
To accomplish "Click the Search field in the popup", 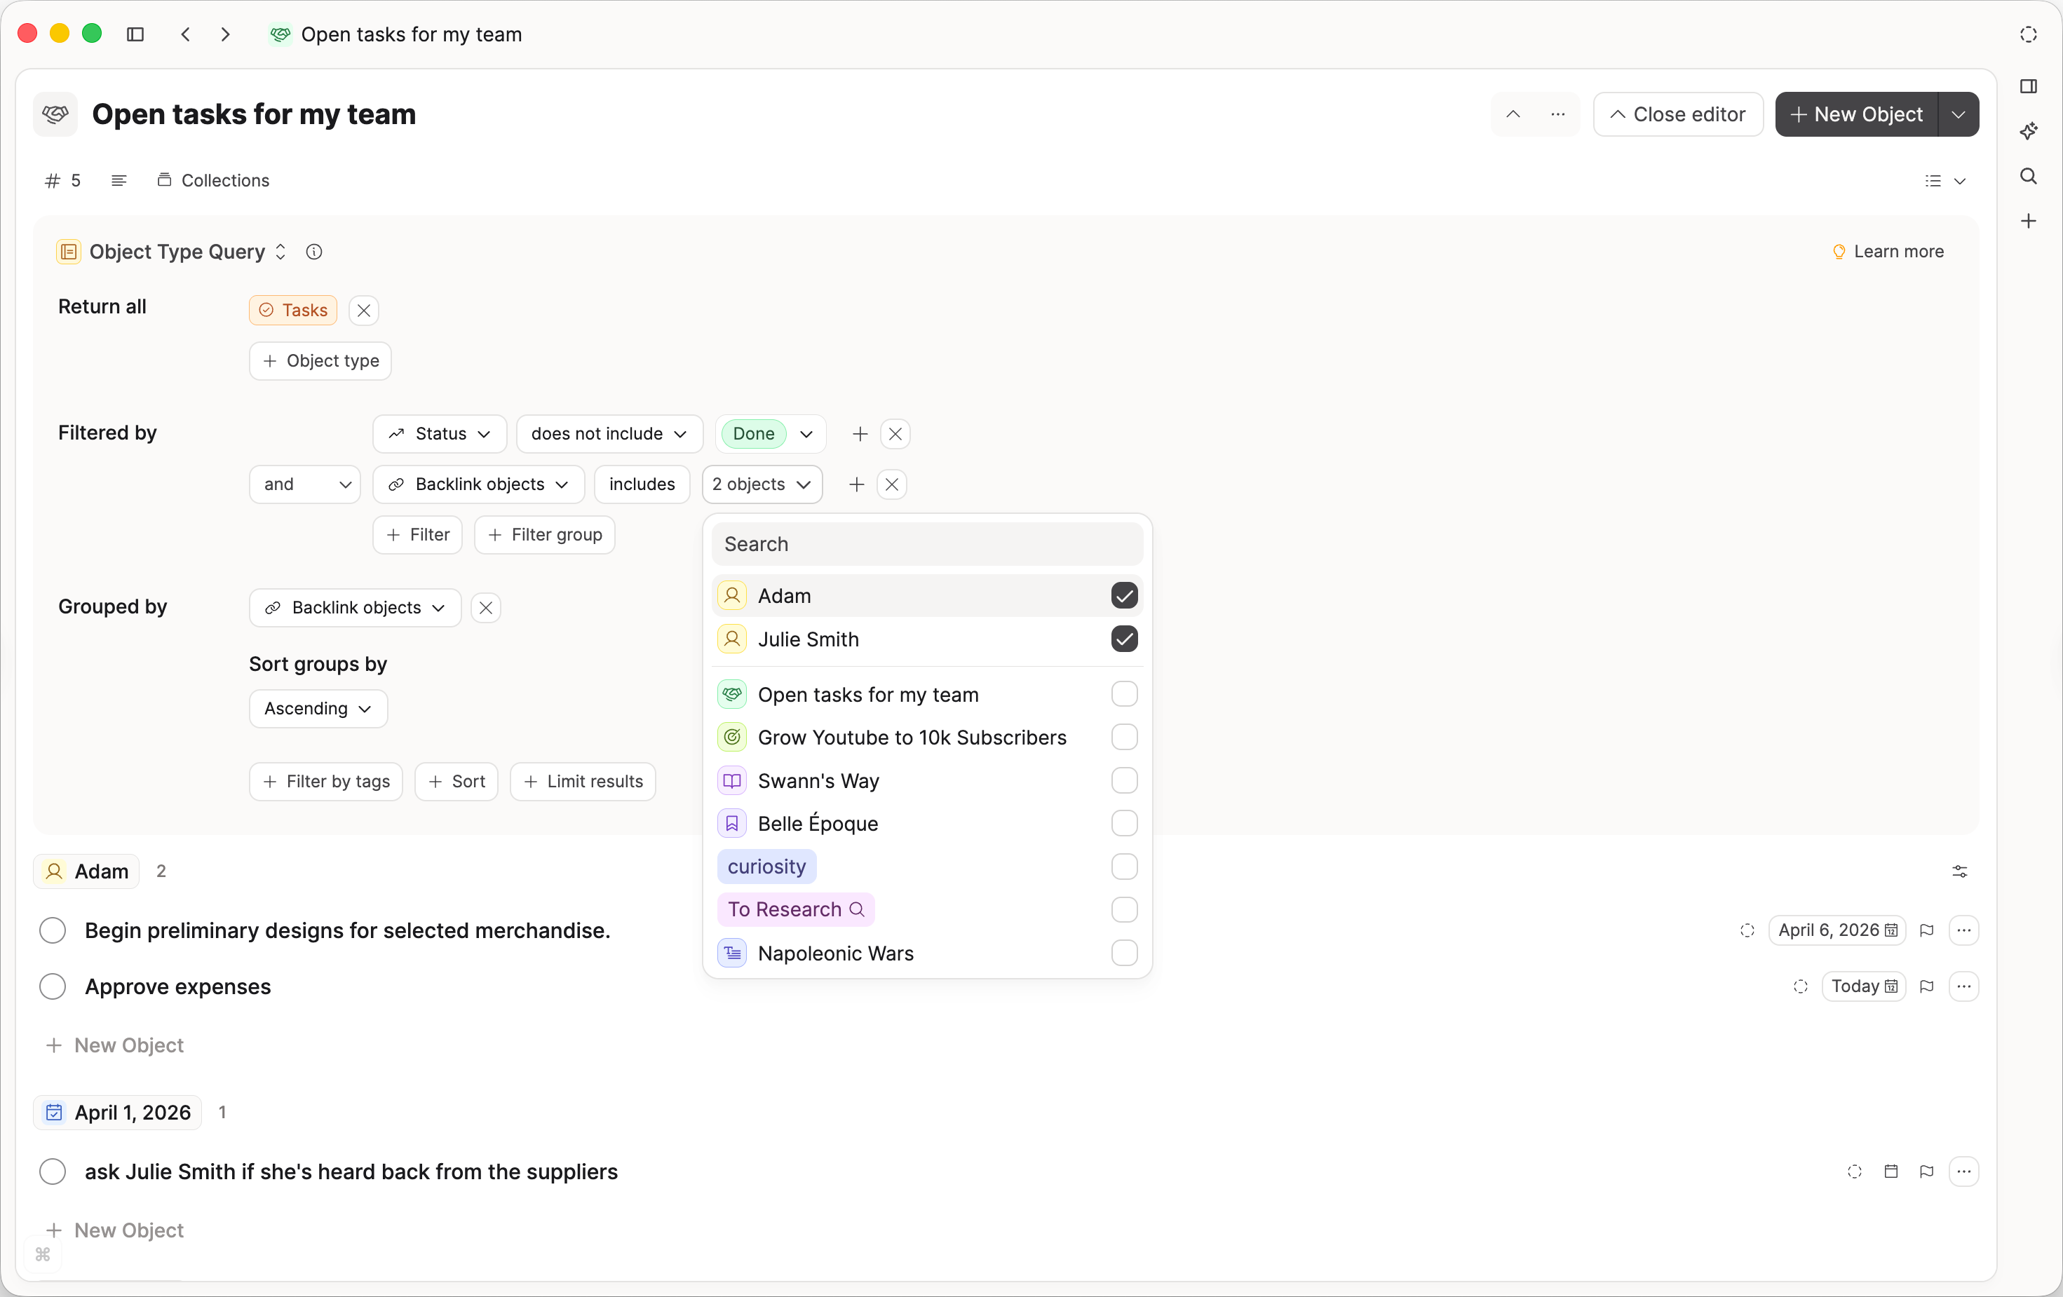I will (926, 543).
